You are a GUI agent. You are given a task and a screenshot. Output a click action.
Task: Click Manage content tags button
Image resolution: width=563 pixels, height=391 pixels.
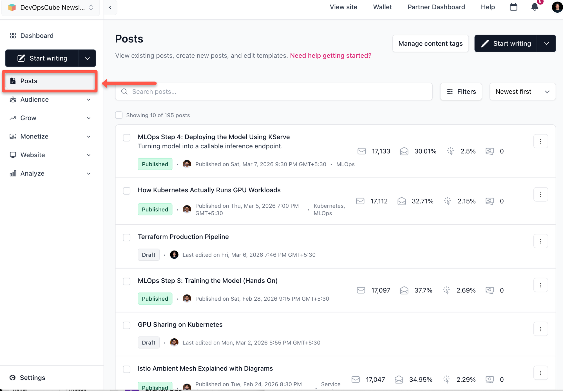(x=430, y=44)
